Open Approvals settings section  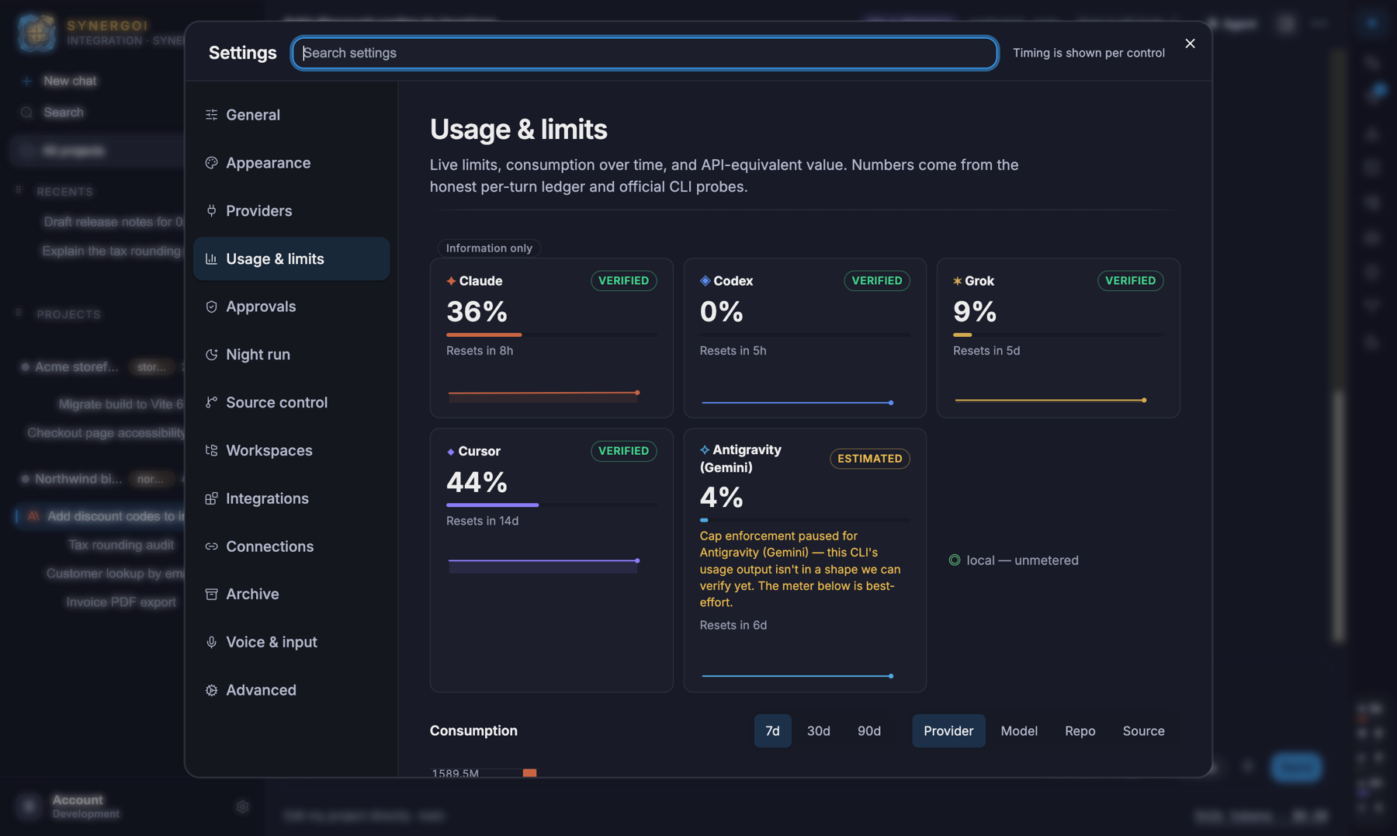pos(291,307)
